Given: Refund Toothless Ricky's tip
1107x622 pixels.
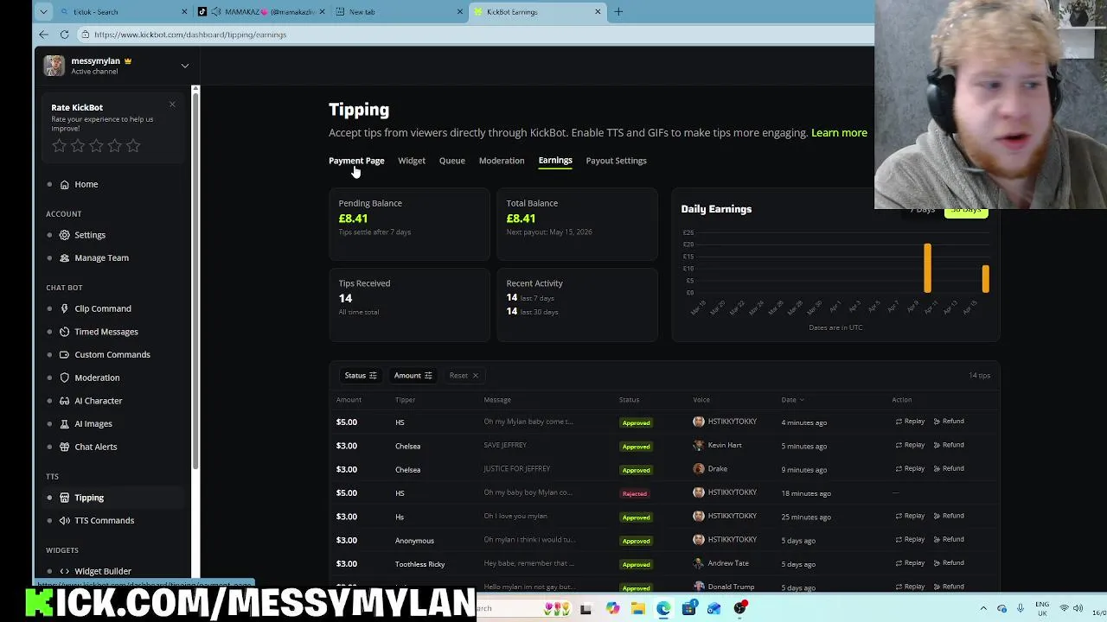Looking at the screenshot, I should pyautogui.click(x=949, y=562).
